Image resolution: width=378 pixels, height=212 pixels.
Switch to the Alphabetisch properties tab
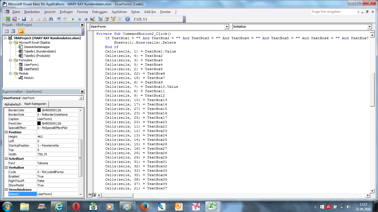coord(13,104)
